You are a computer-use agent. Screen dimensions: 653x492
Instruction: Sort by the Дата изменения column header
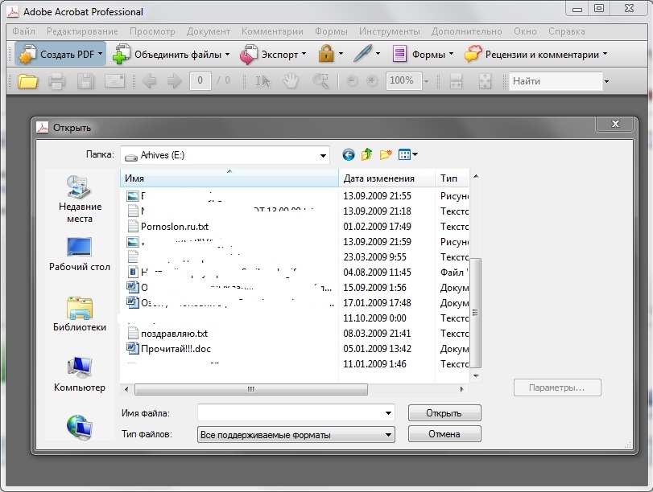(x=386, y=178)
